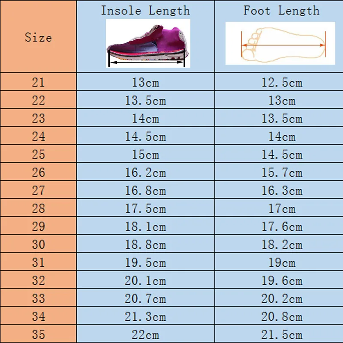
Task: Click the 18.8cm insole length cell
Action: [145, 244]
